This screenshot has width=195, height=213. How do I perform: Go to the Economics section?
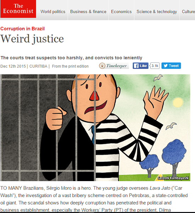coord(121,12)
